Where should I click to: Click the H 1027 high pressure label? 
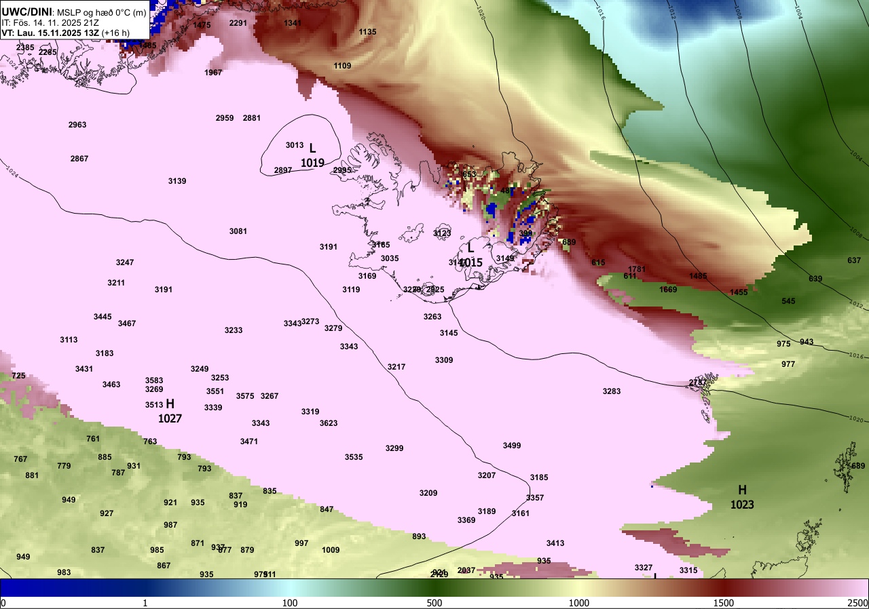click(x=170, y=411)
